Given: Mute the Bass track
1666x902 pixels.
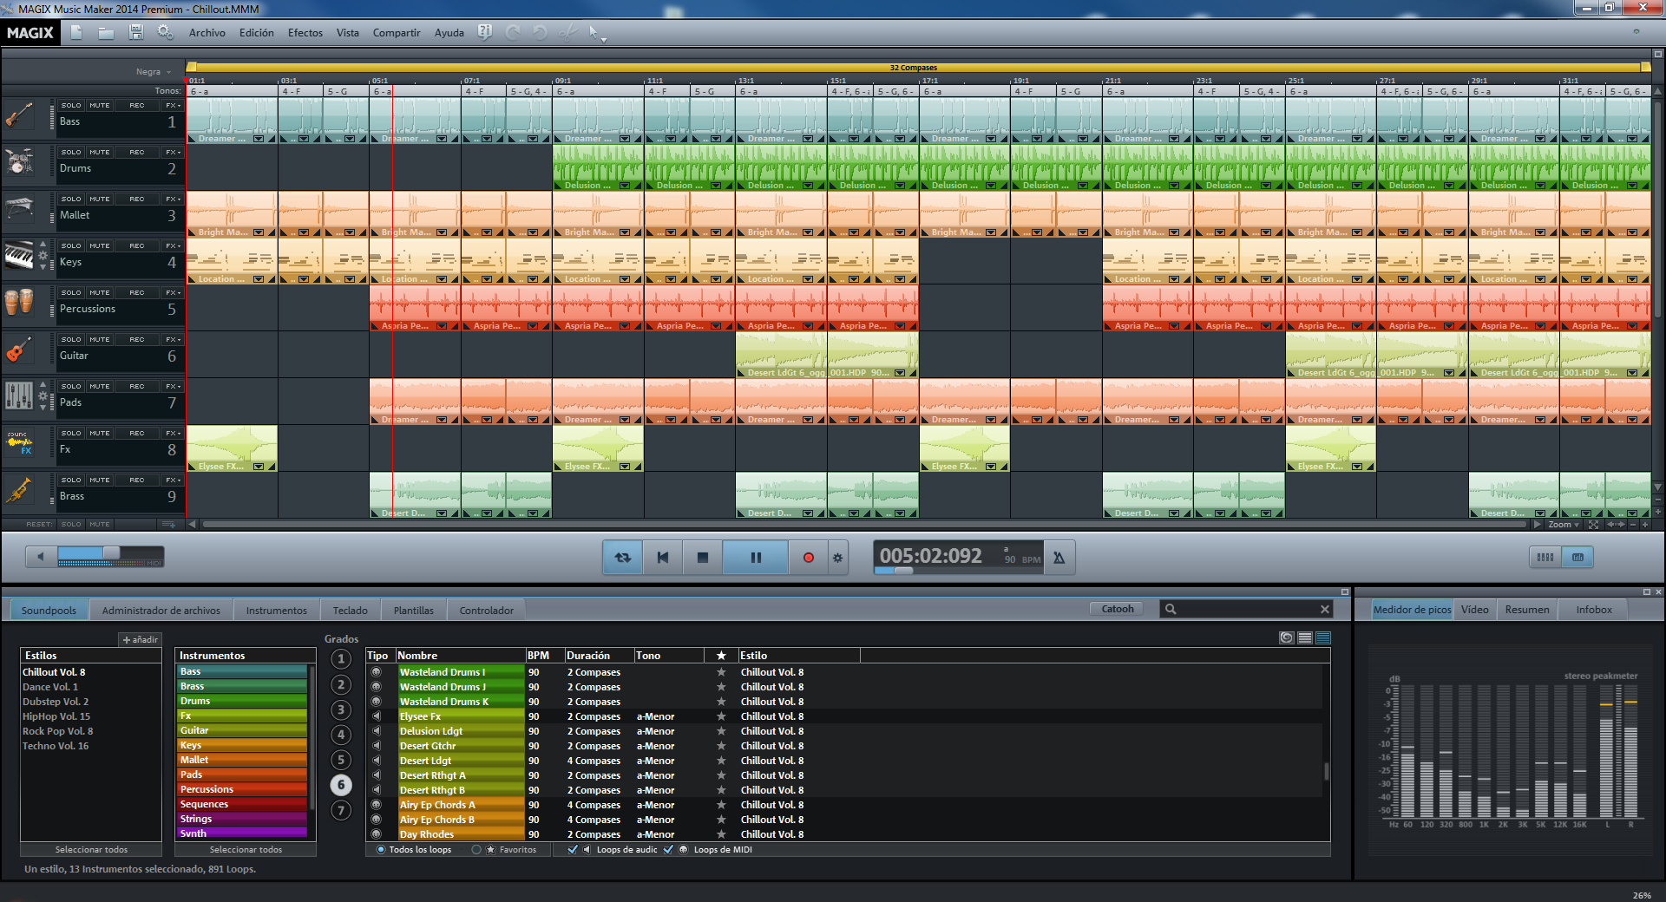Looking at the screenshot, I should (x=100, y=106).
